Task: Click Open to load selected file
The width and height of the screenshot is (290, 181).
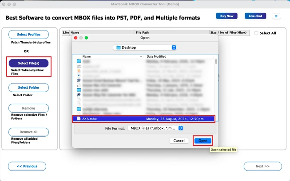Action: point(203,141)
